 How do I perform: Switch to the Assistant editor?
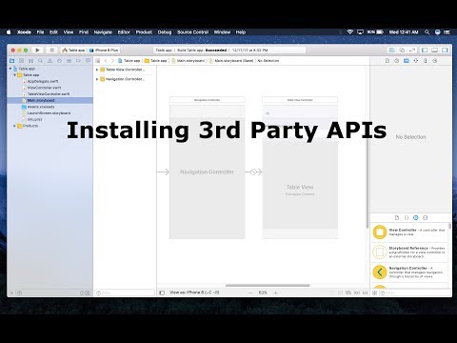coord(402,50)
